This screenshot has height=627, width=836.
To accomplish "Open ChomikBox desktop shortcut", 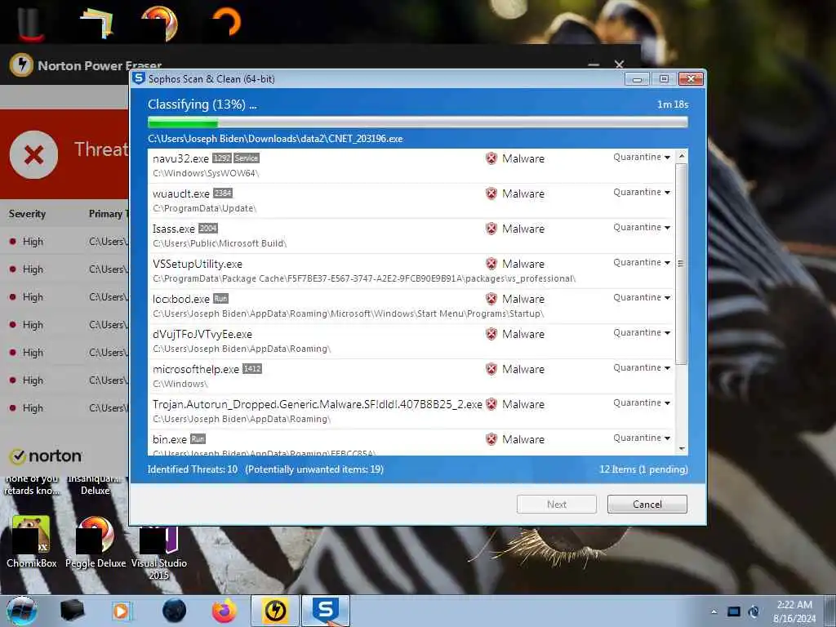I will pos(31,542).
